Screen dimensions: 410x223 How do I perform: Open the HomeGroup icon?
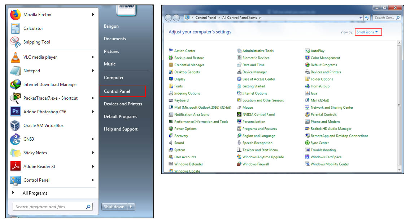[307, 86]
